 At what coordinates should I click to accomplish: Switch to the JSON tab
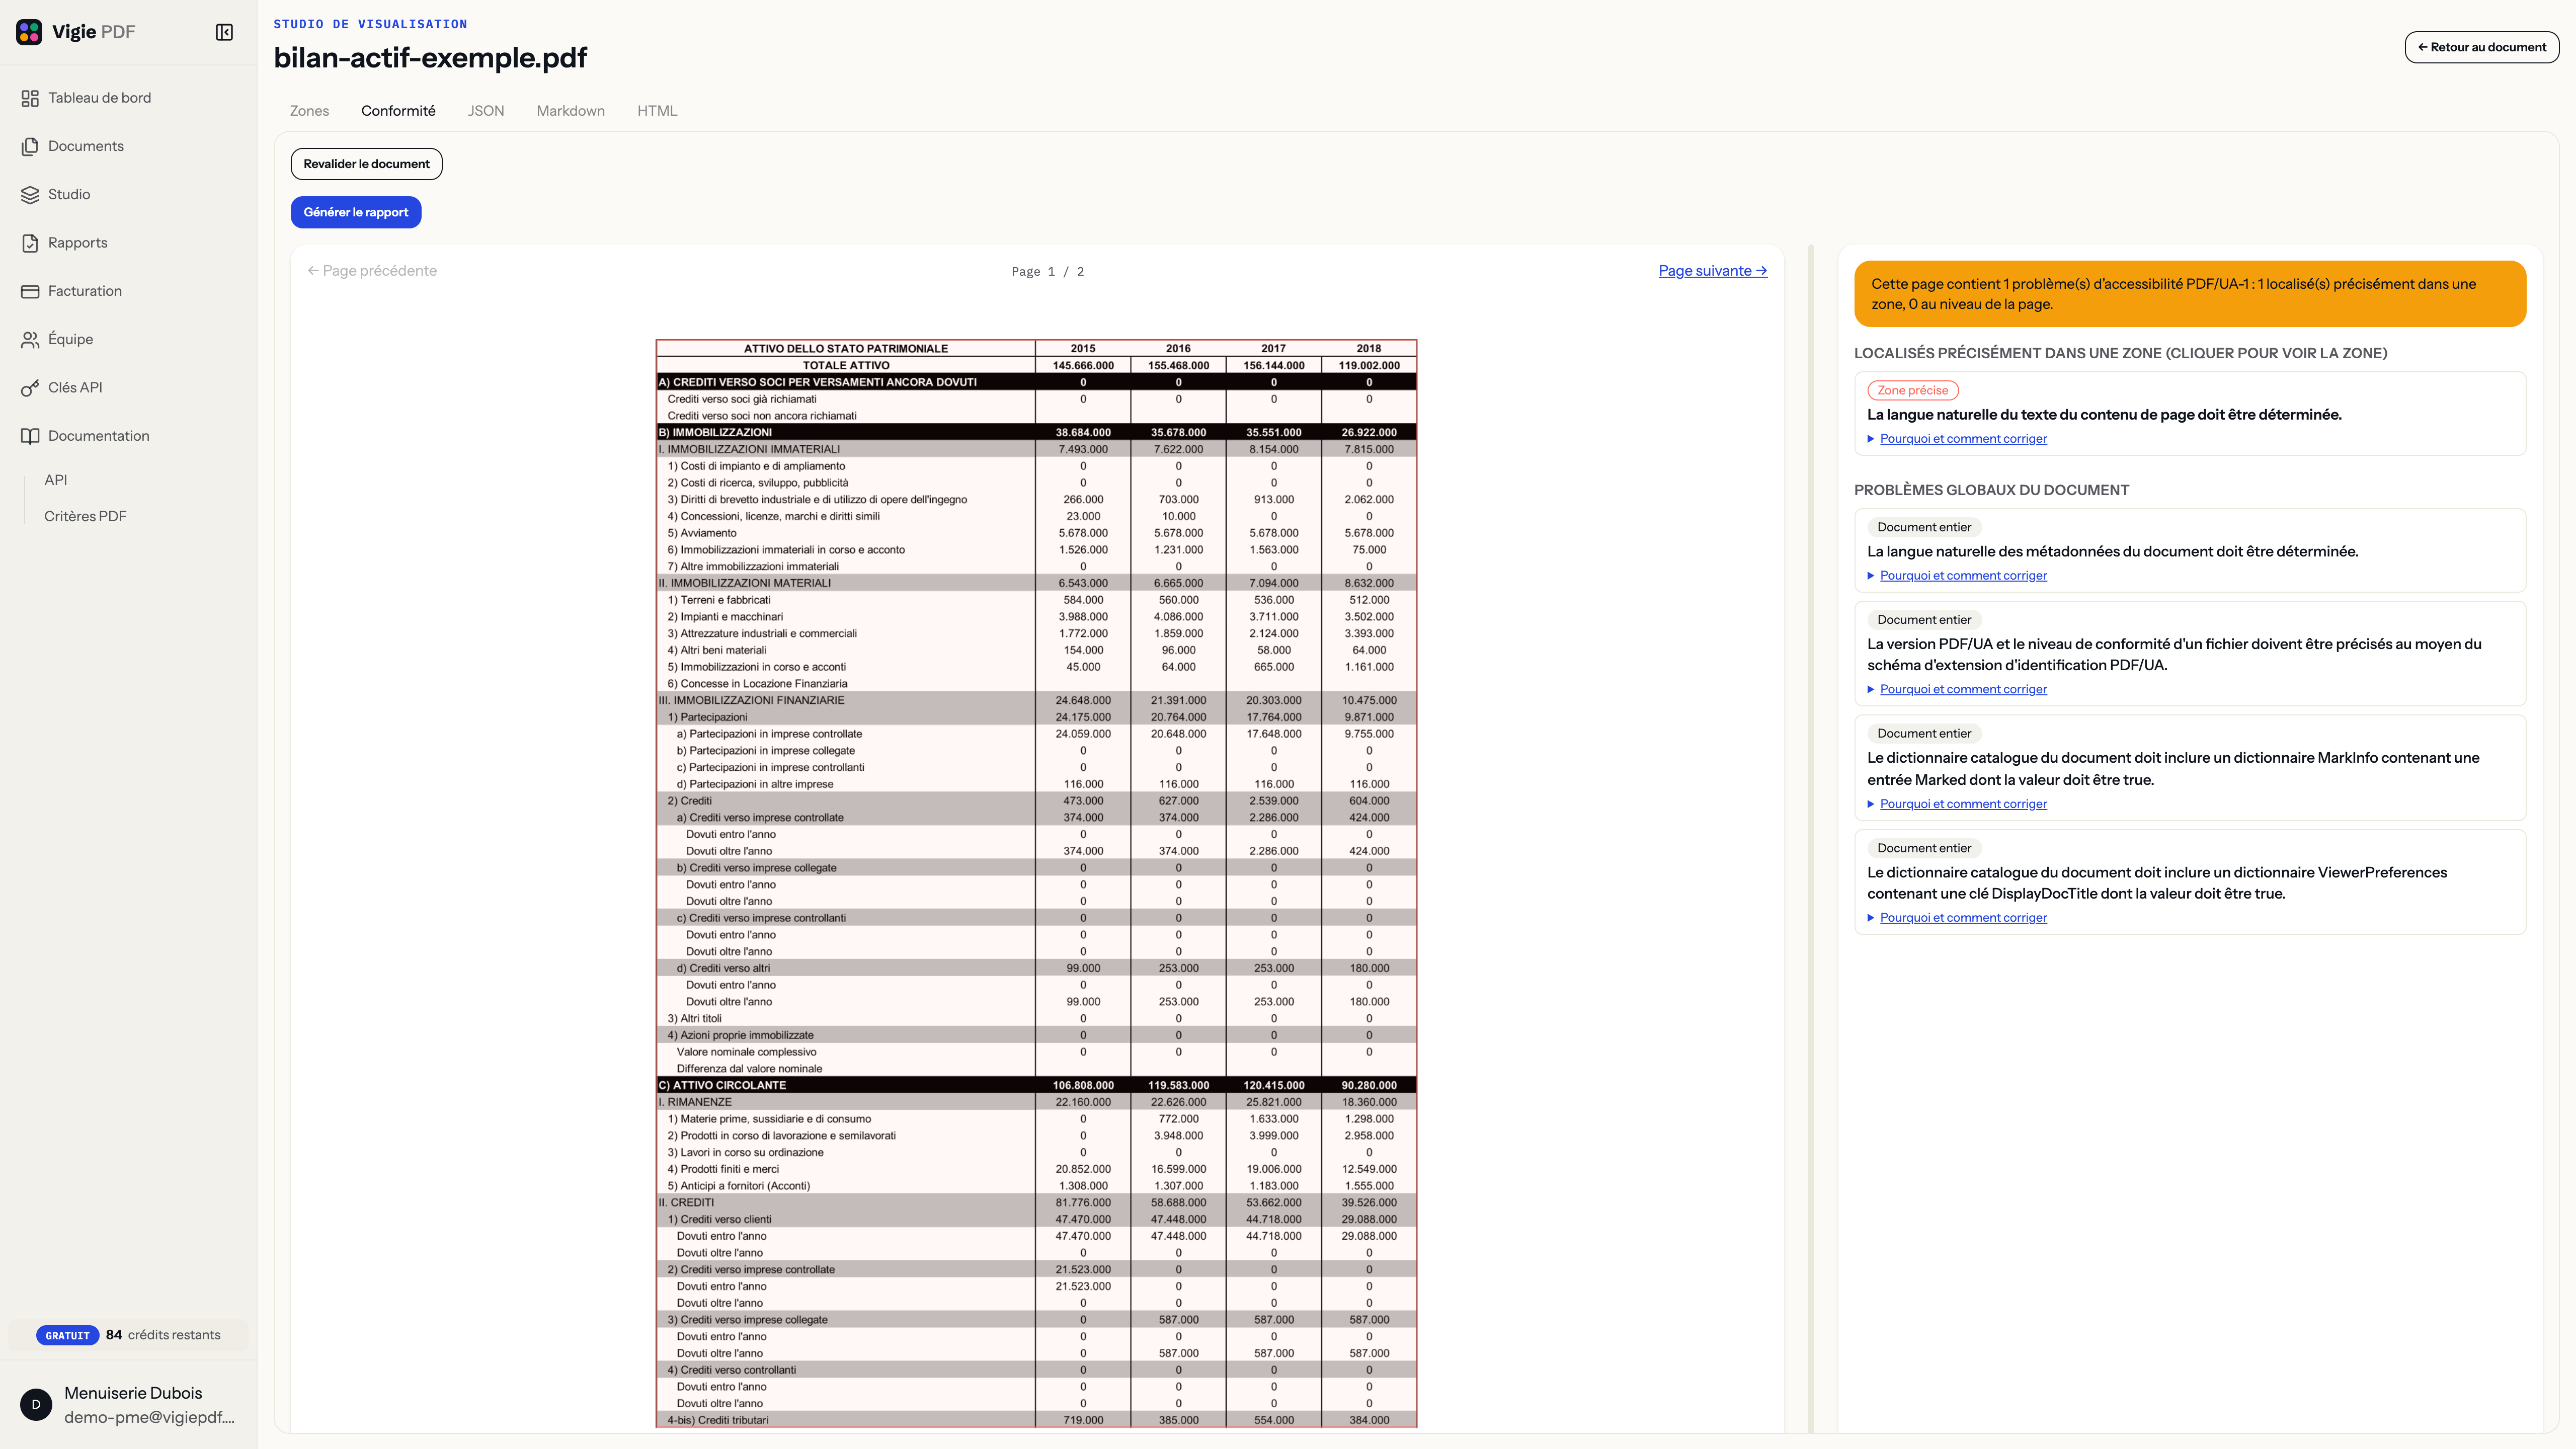pos(486,111)
